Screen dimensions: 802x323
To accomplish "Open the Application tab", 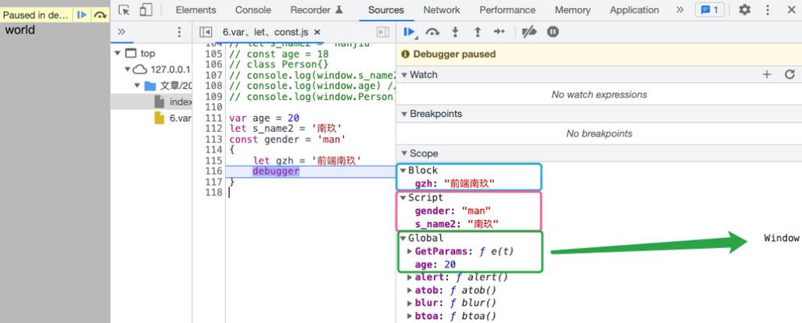I will pos(634,9).
